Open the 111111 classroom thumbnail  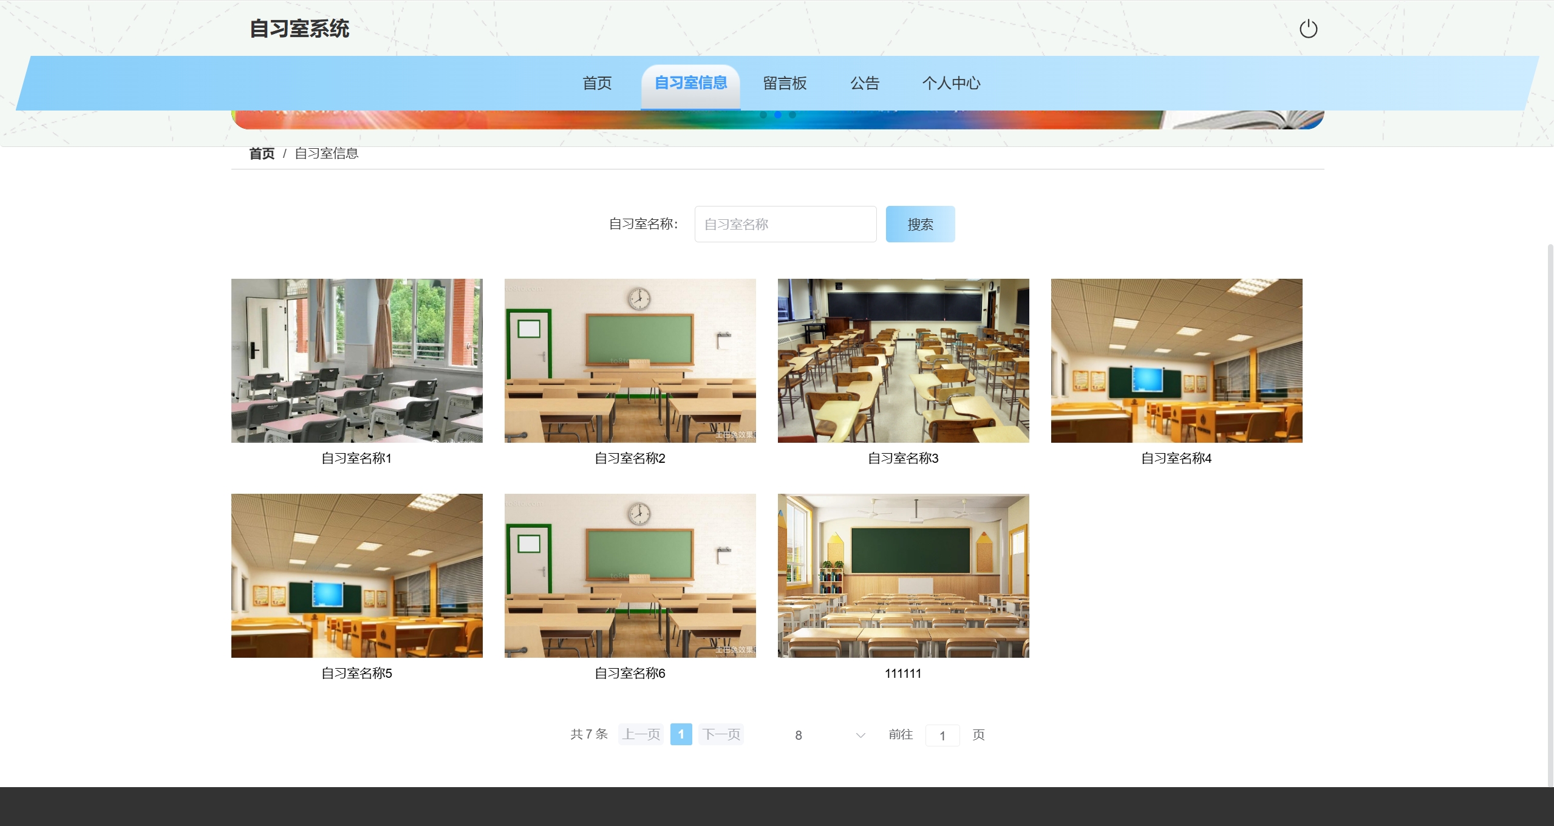(903, 576)
